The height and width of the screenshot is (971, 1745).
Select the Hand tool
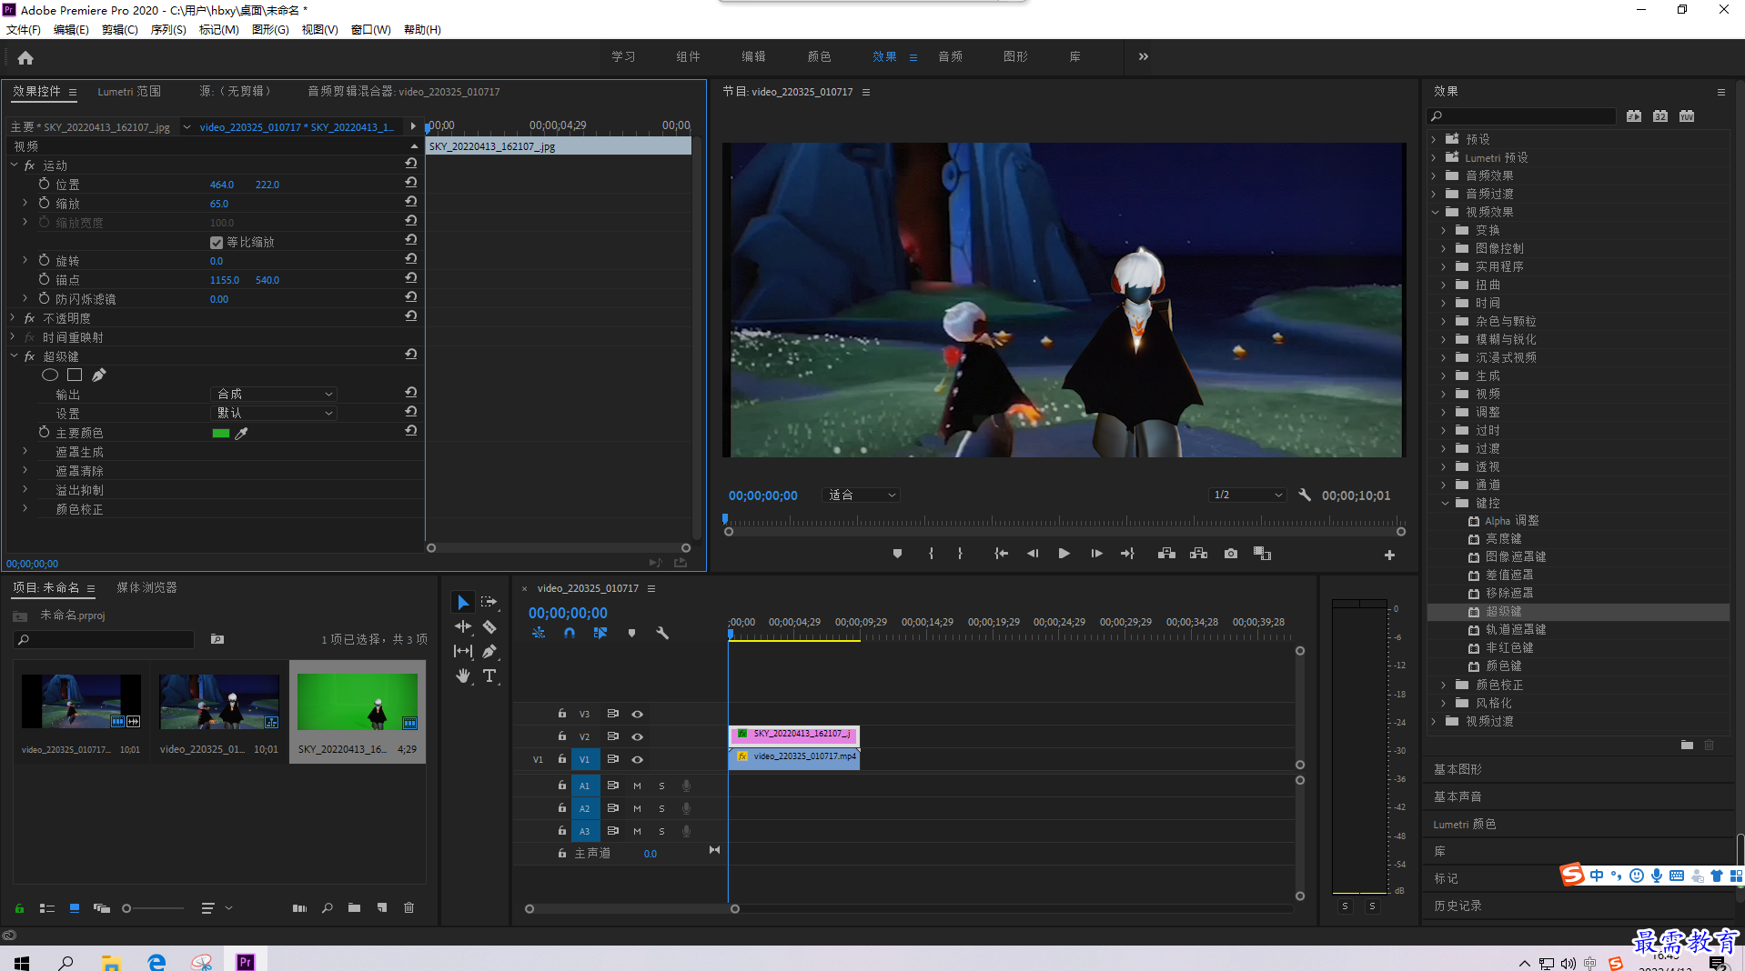(463, 676)
